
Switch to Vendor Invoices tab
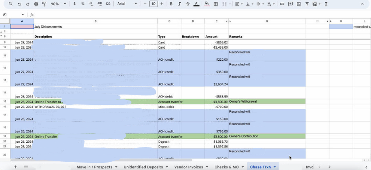tap(189, 167)
